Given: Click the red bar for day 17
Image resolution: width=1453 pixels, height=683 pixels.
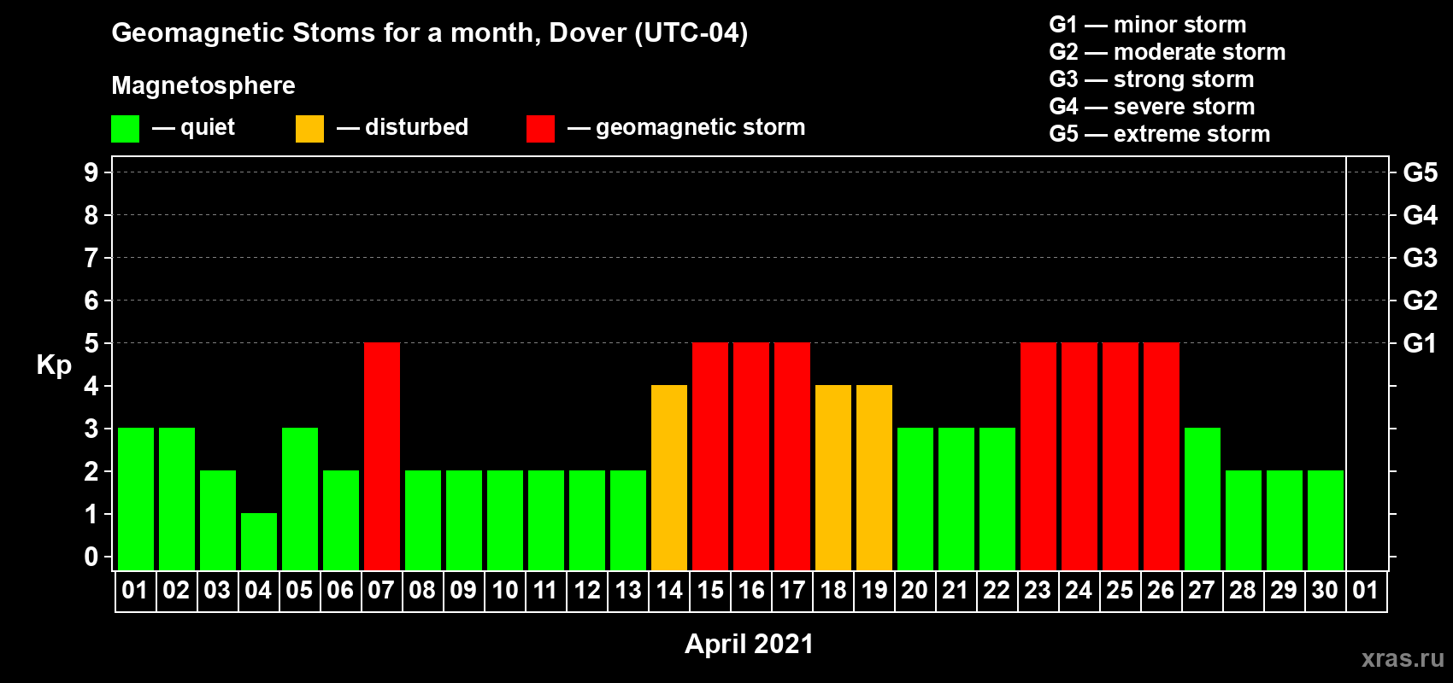Looking at the screenshot, I should pos(792,457).
